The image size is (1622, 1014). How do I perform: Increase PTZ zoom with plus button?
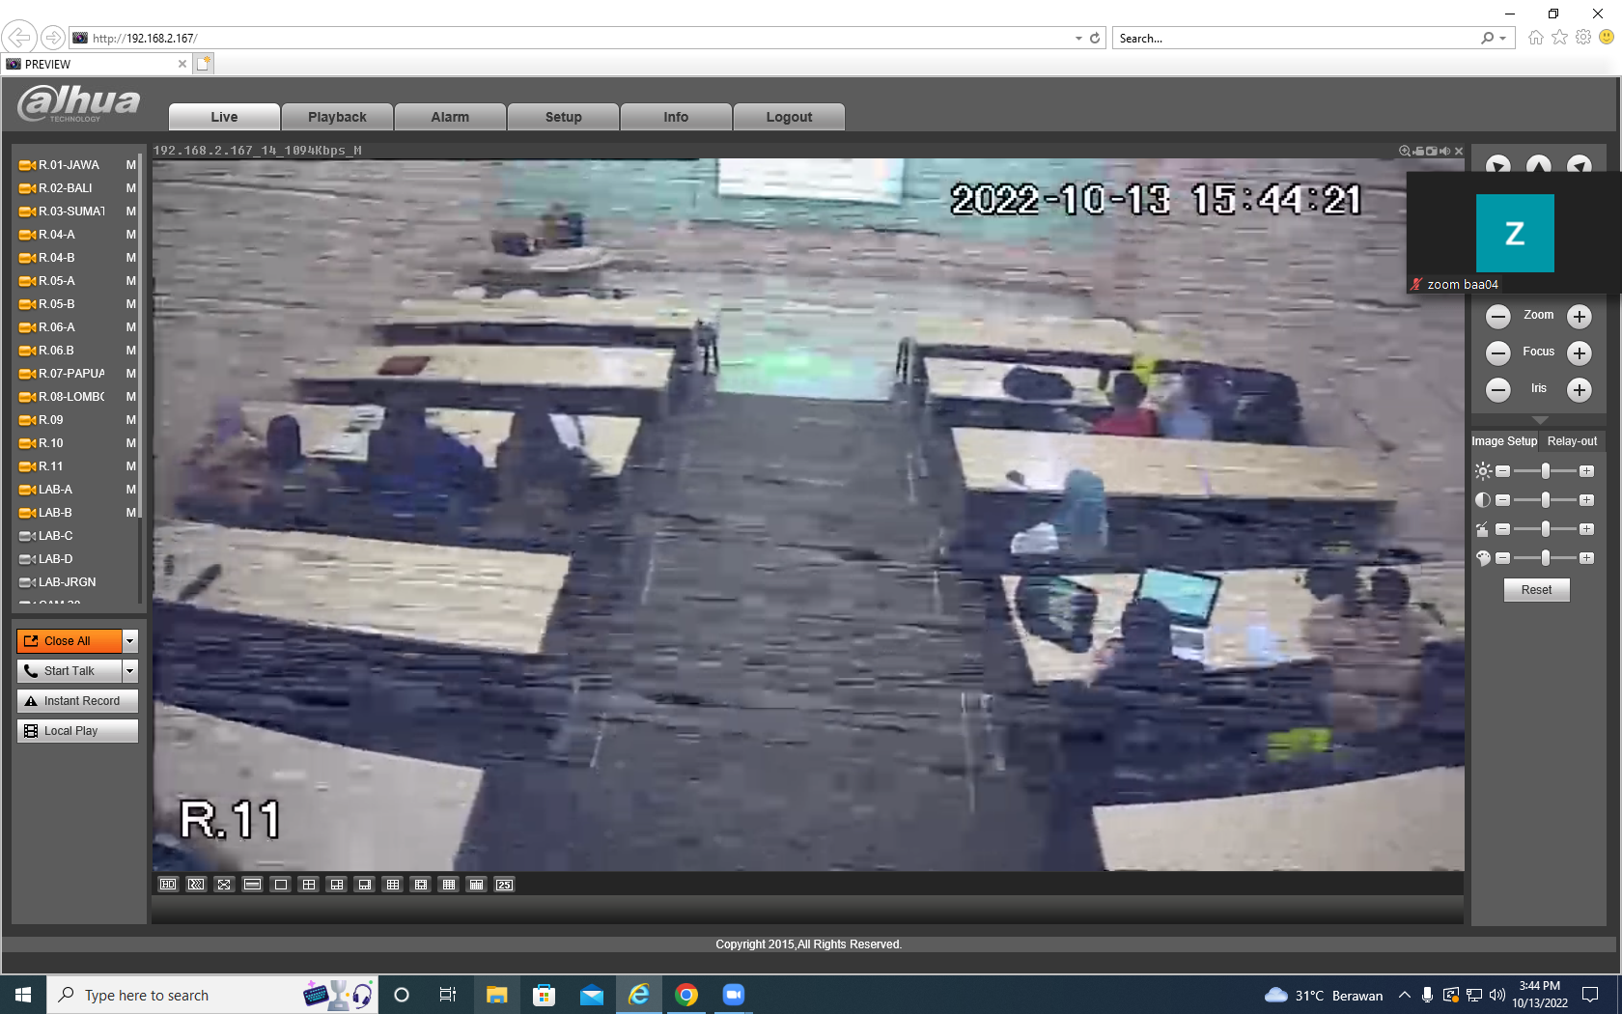click(x=1580, y=317)
